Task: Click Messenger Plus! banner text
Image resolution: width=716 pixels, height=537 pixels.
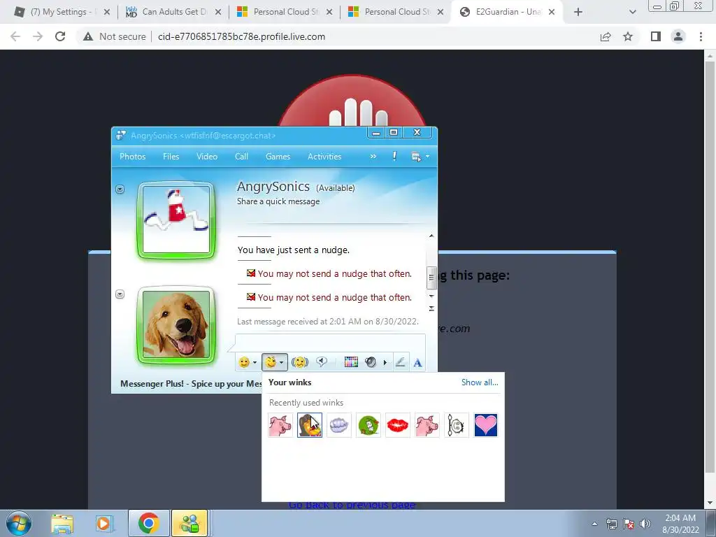Action: (x=191, y=384)
